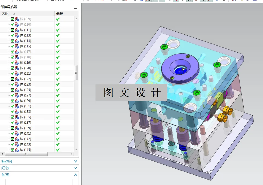Image resolution: width=263 pixels, height=185 pixels.
Task: Collapse the 预览 section
Action: (x=75, y=175)
